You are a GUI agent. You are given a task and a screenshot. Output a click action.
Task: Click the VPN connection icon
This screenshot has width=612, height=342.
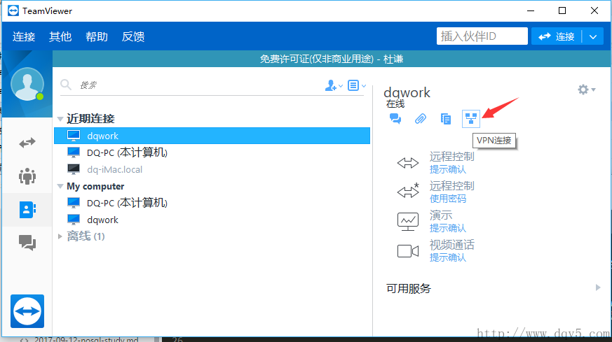pyautogui.click(x=470, y=118)
